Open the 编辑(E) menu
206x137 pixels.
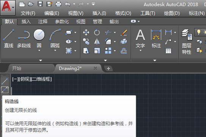coord(52,13)
